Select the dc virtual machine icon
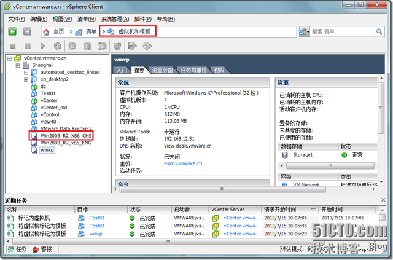 tap(34, 86)
